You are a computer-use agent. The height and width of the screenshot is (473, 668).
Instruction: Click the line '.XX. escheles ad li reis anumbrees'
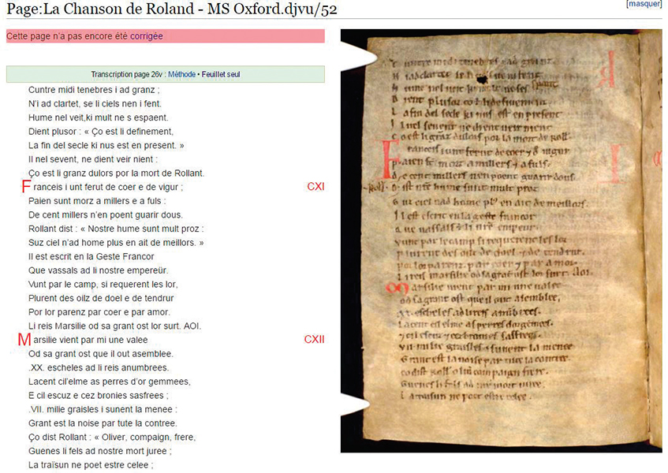pyautogui.click(x=99, y=368)
